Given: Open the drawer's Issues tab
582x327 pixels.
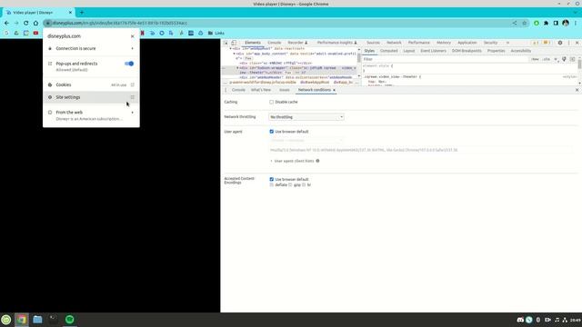Looking at the screenshot, I should pos(285,90).
